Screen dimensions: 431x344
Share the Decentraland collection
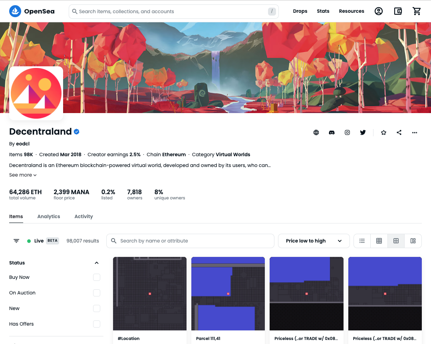(x=399, y=133)
